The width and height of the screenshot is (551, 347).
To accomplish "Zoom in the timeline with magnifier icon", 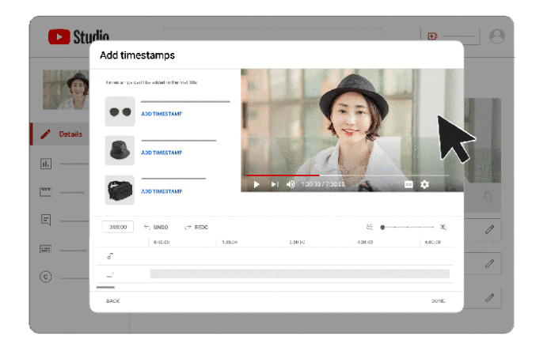I will [x=443, y=227].
